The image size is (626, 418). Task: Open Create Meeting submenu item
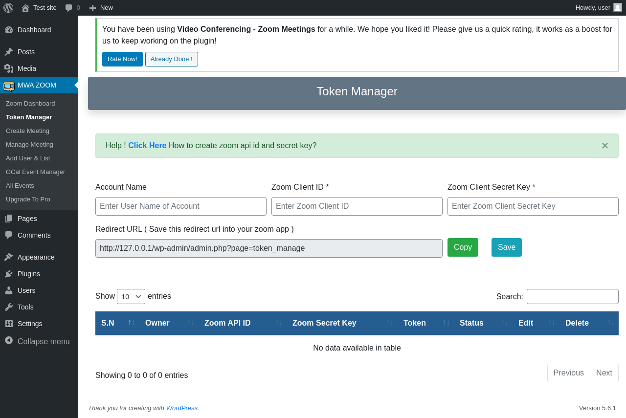27,131
